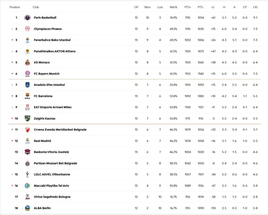Sort table by Position column header

point(15,7)
